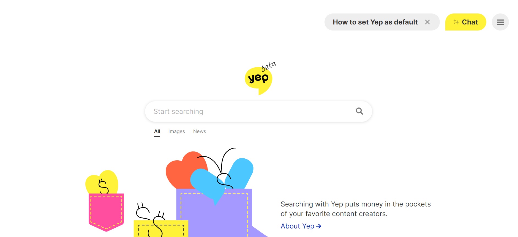Switch to the Images tab
Screen dimensions: 518x237
177,131
